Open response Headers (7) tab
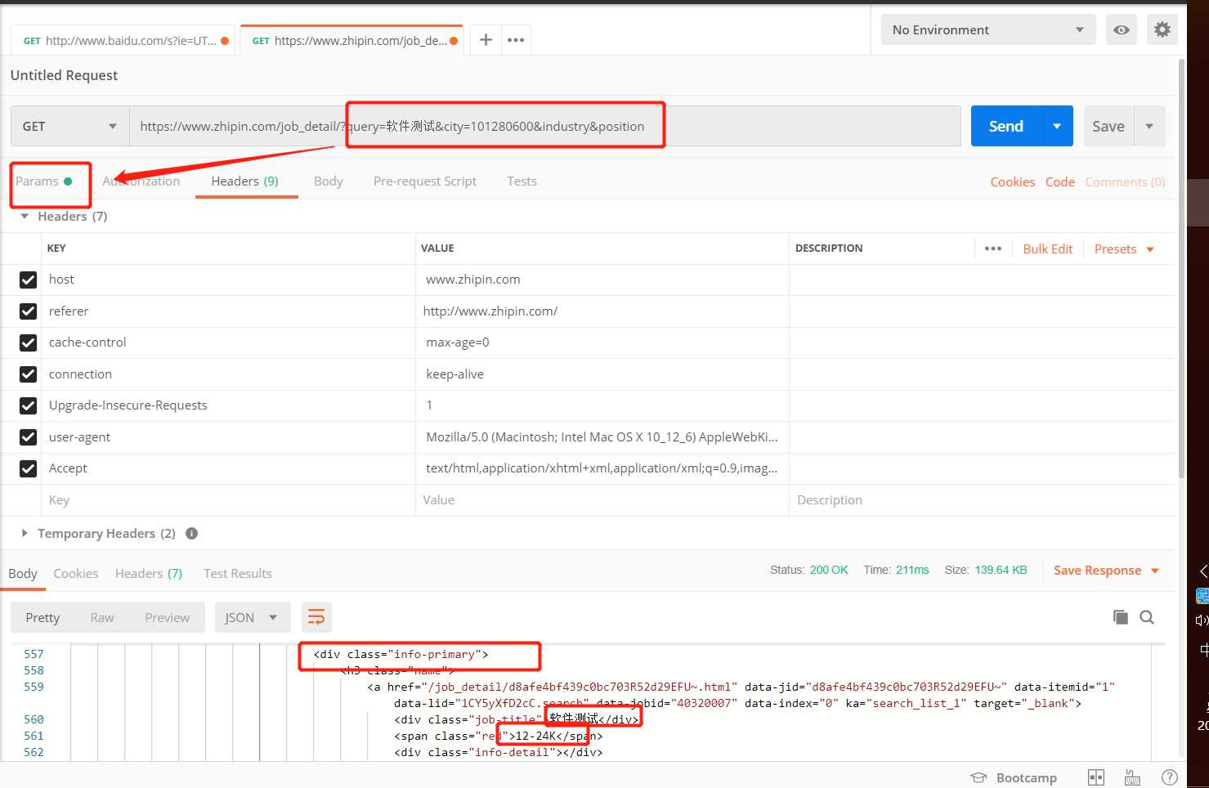Screen dimensions: 1209x788 coord(149,574)
